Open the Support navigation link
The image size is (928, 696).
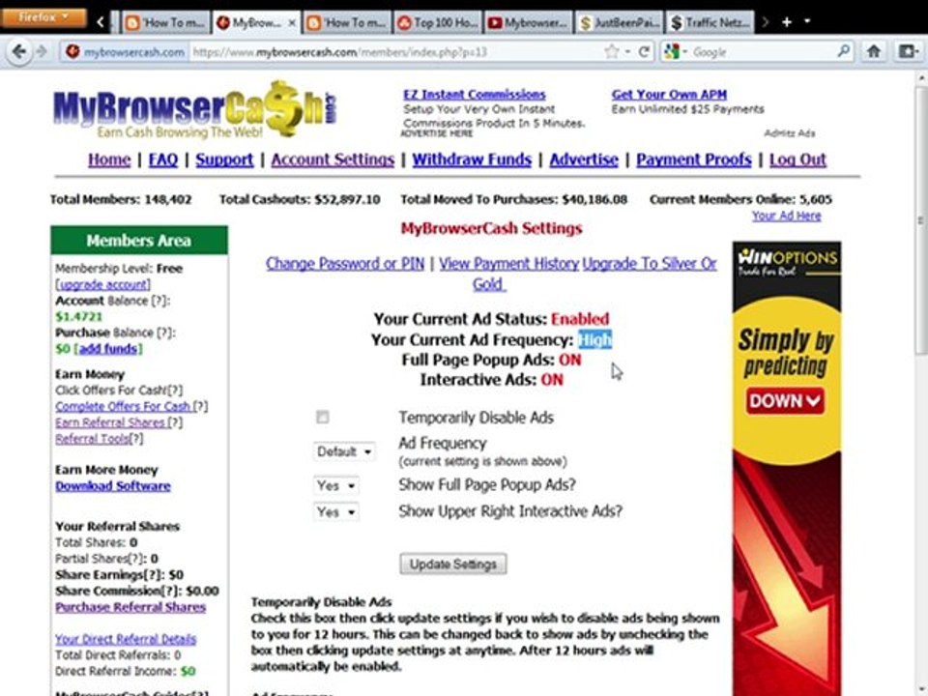[x=224, y=159]
